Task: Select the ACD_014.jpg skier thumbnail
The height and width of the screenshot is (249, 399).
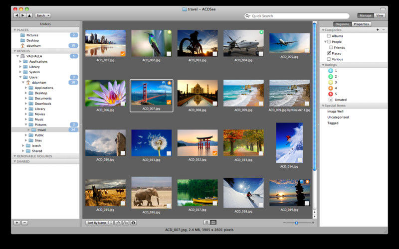Action: pos(289,143)
